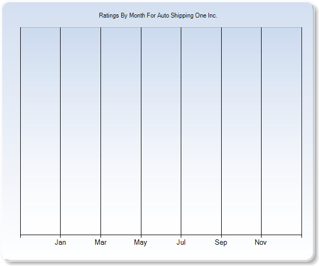The width and height of the screenshot is (319, 266).
Task: Click the chart title about Auto Shipping One Inc.
Action: click(x=158, y=15)
